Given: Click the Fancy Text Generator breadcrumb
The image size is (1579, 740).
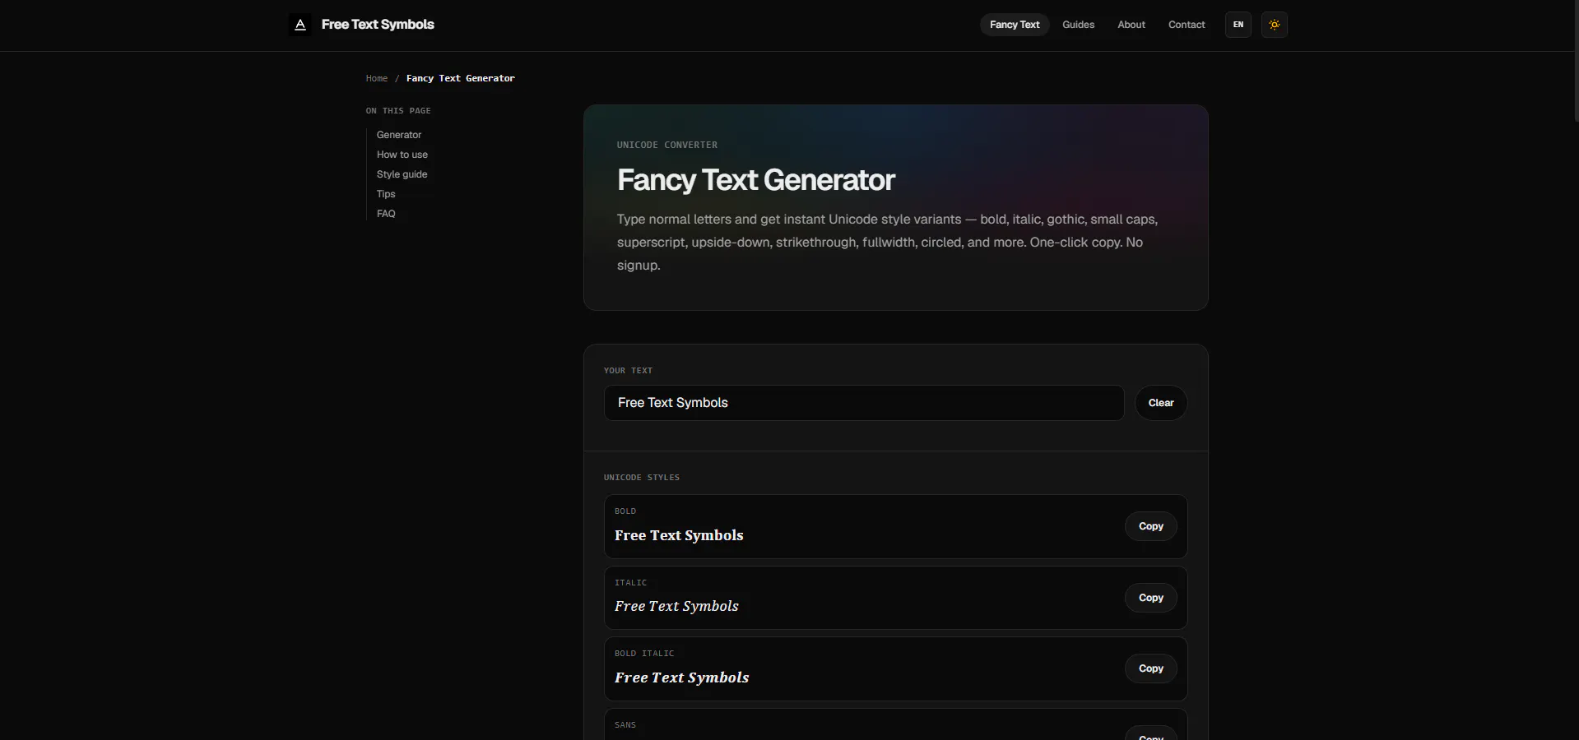Looking at the screenshot, I should point(460,78).
